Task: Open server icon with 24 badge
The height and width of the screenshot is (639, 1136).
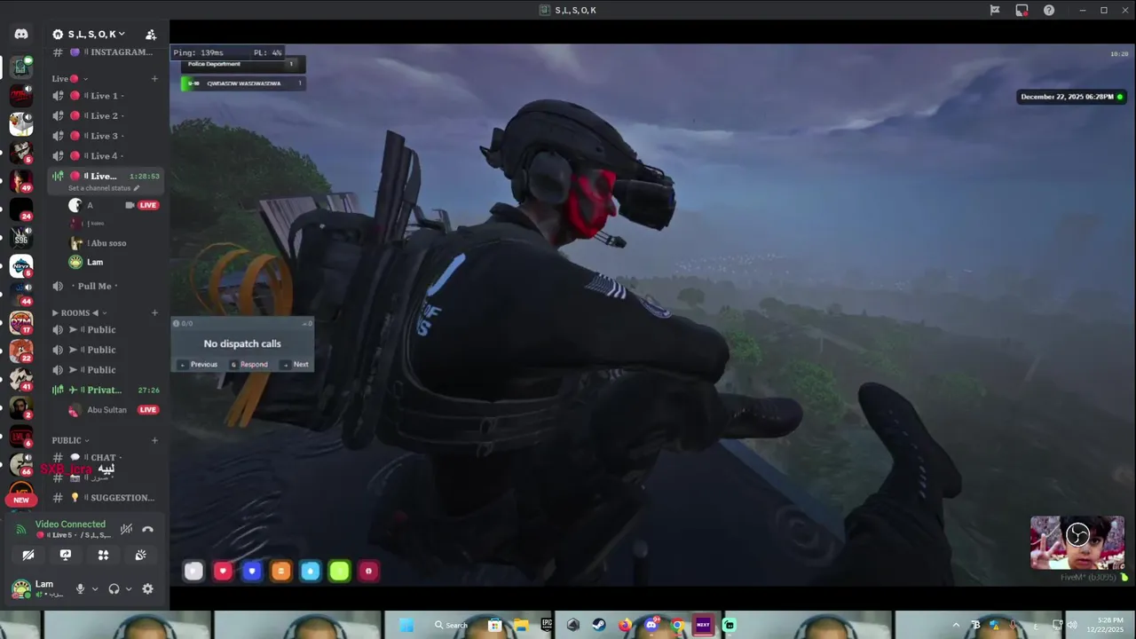Action: pos(21,209)
